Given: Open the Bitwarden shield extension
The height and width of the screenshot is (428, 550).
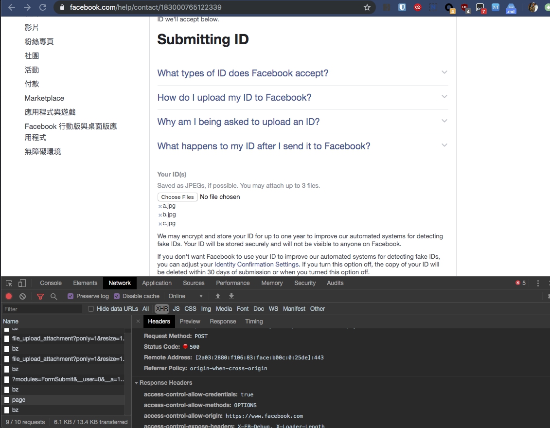Looking at the screenshot, I should coord(402,7).
